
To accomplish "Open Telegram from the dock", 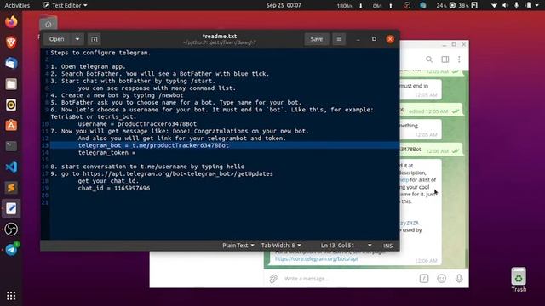I will pos(11,250).
